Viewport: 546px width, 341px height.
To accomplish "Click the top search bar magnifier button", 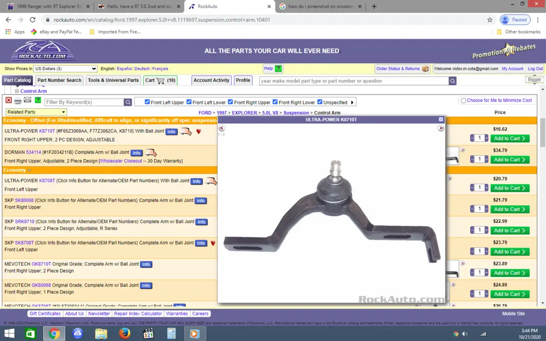I will click(x=453, y=81).
